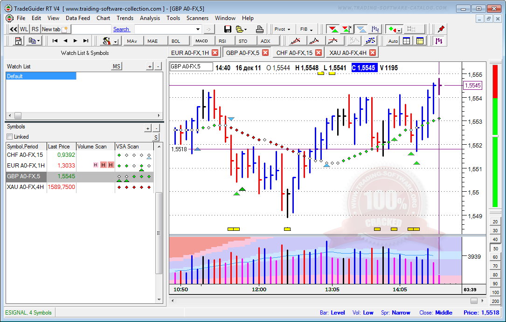Enable the Linked checkbox

10,137
